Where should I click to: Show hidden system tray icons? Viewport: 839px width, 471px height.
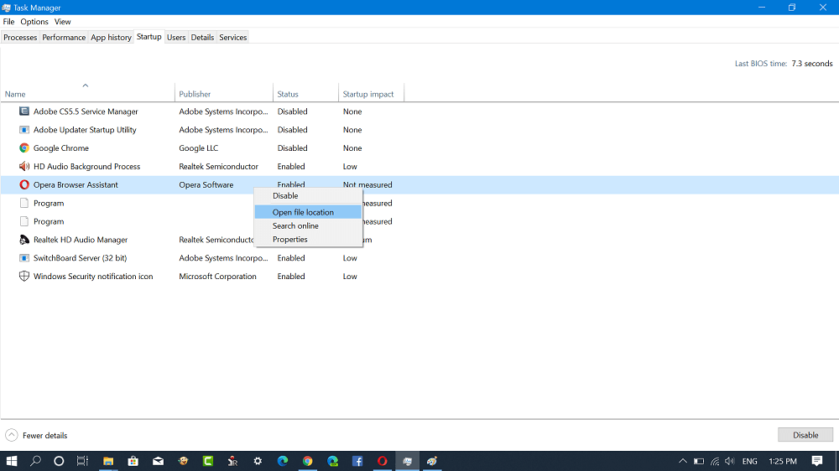click(x=683, y=461)
